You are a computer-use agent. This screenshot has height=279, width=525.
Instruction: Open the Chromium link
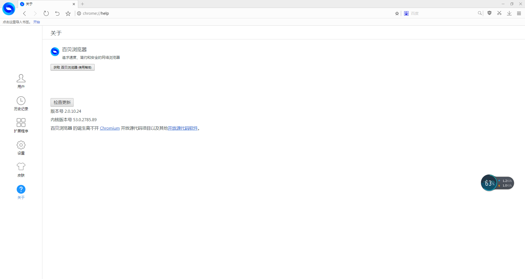(x=110, y=128)
